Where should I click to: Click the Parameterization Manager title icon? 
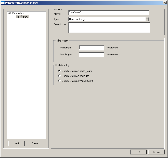point(3,3)
